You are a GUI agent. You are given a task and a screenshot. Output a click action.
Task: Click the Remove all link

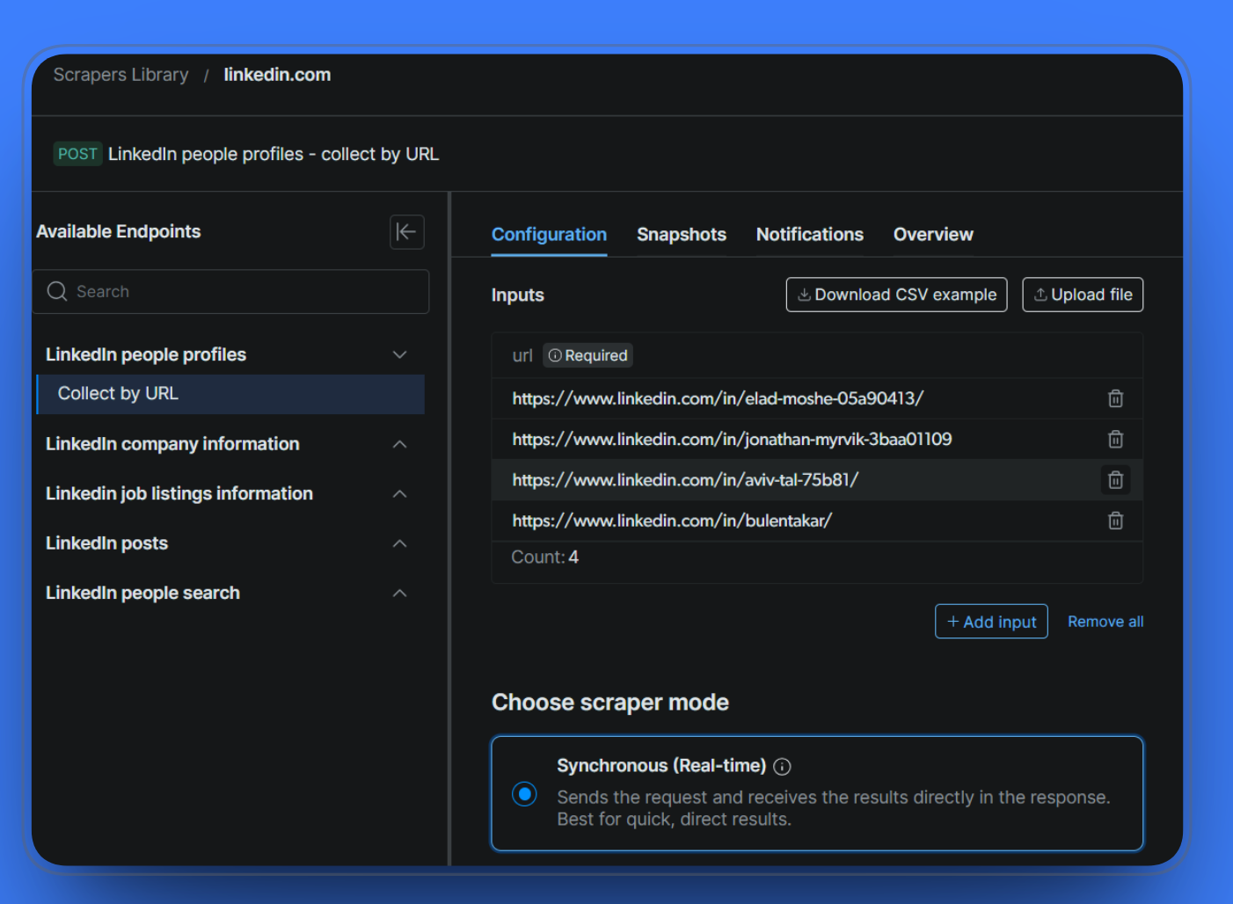coord(1105,622)
